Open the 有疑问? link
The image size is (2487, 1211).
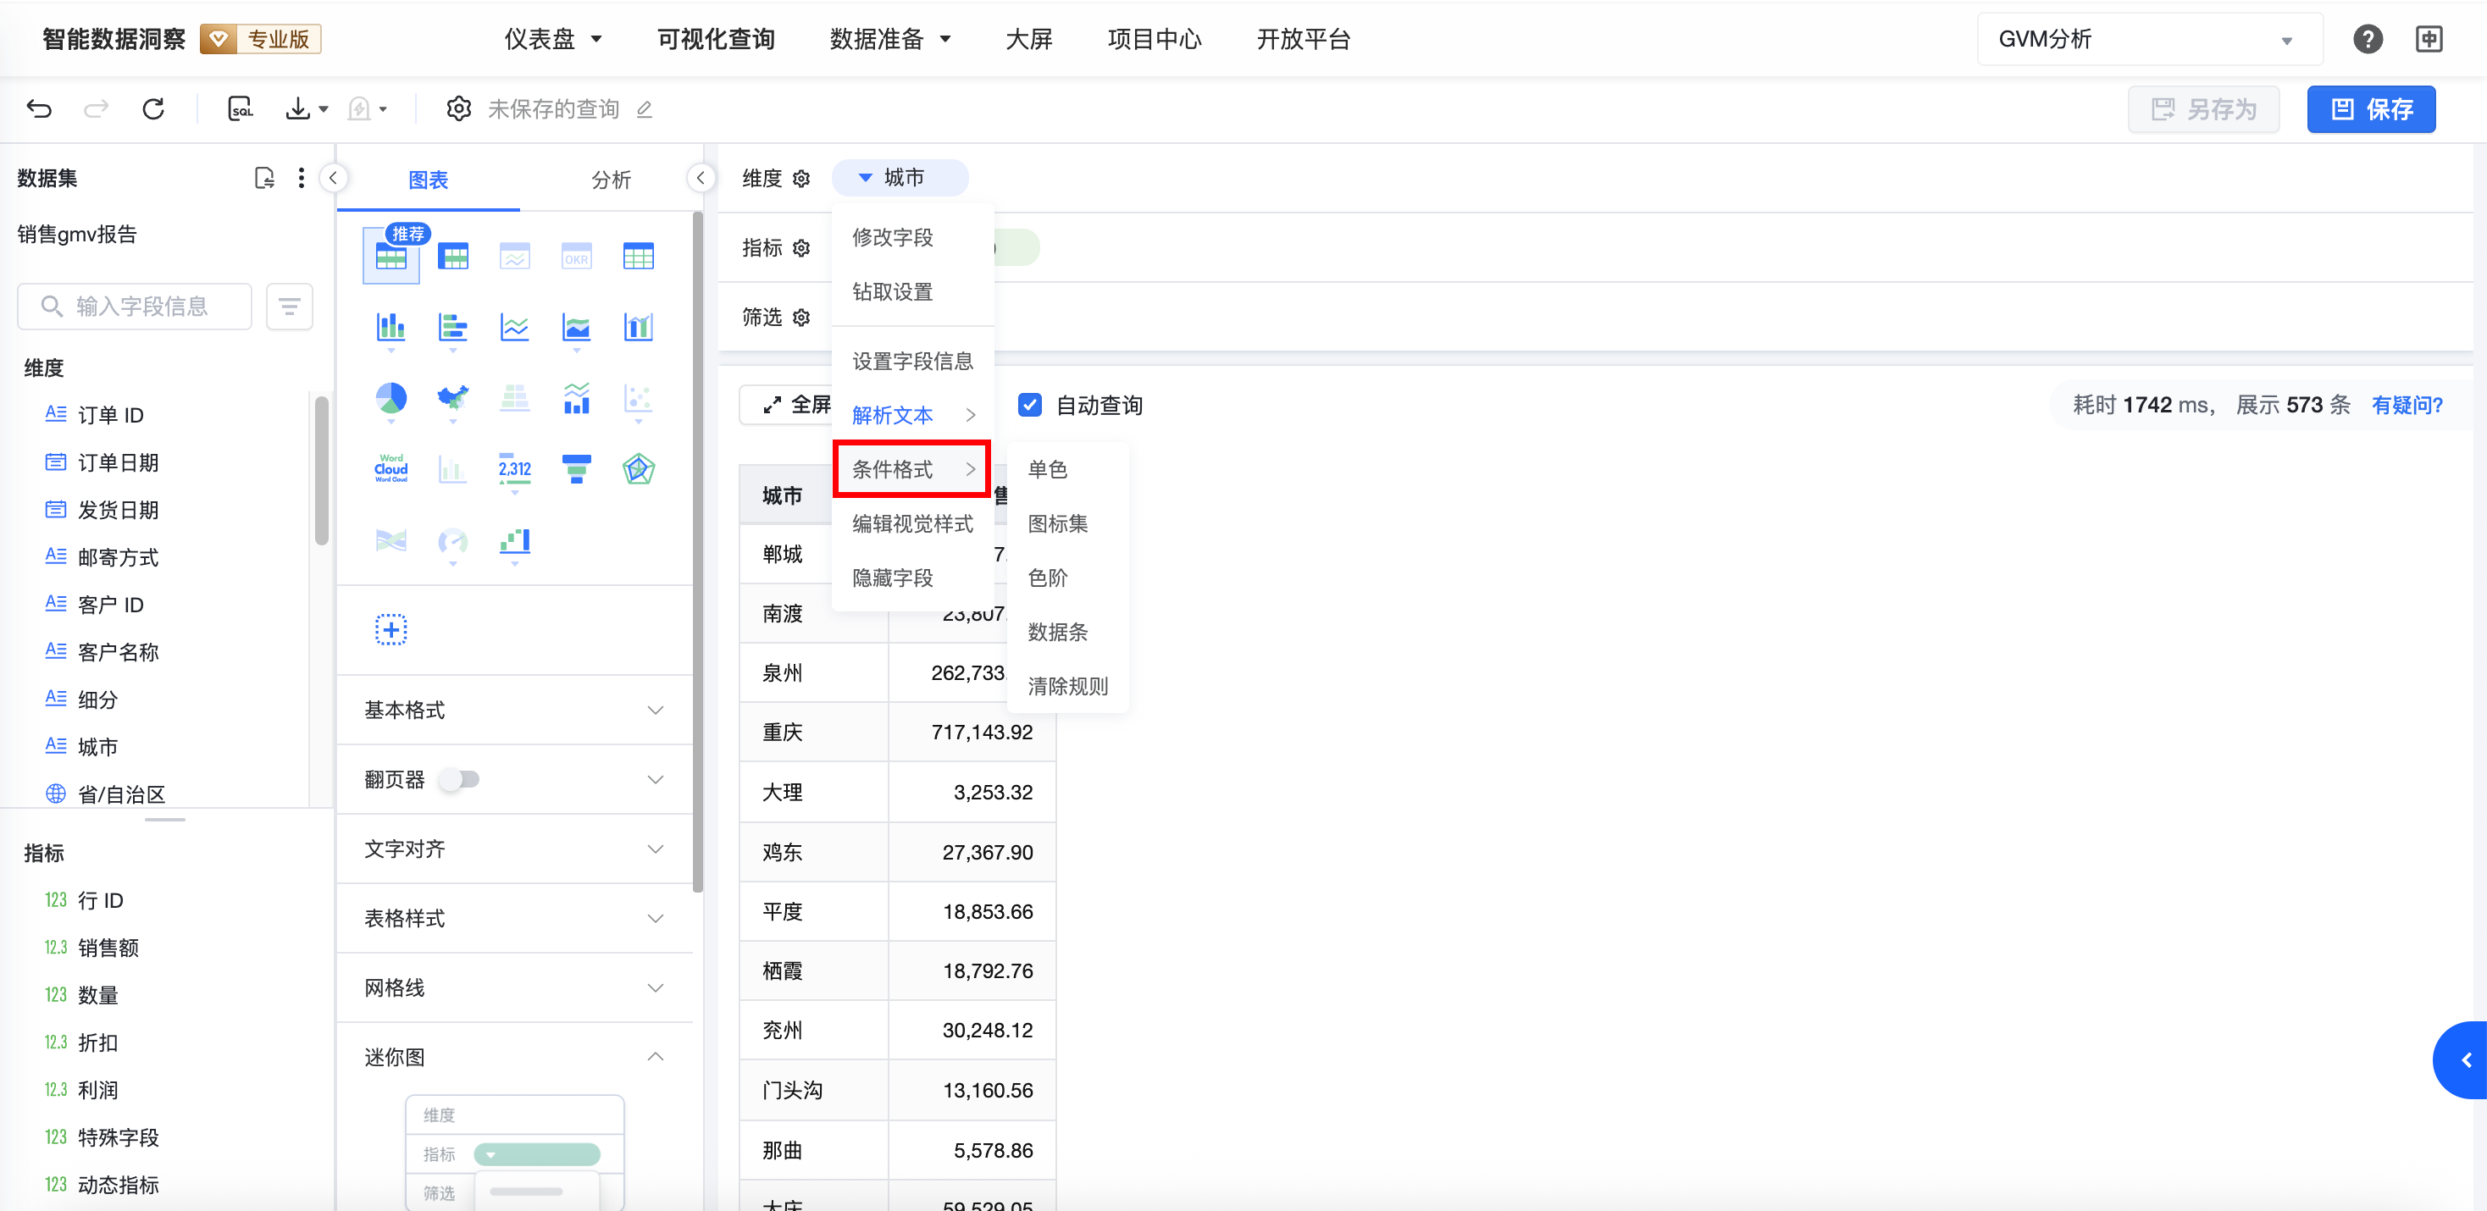coord(2406,406)
